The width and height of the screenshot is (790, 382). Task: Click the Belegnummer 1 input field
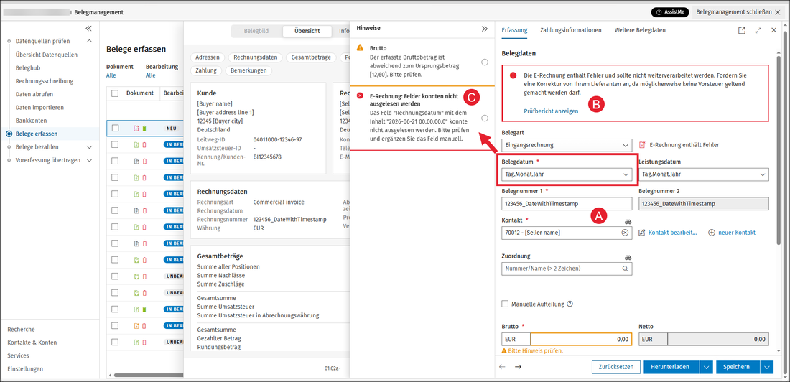tap(567, 204)
